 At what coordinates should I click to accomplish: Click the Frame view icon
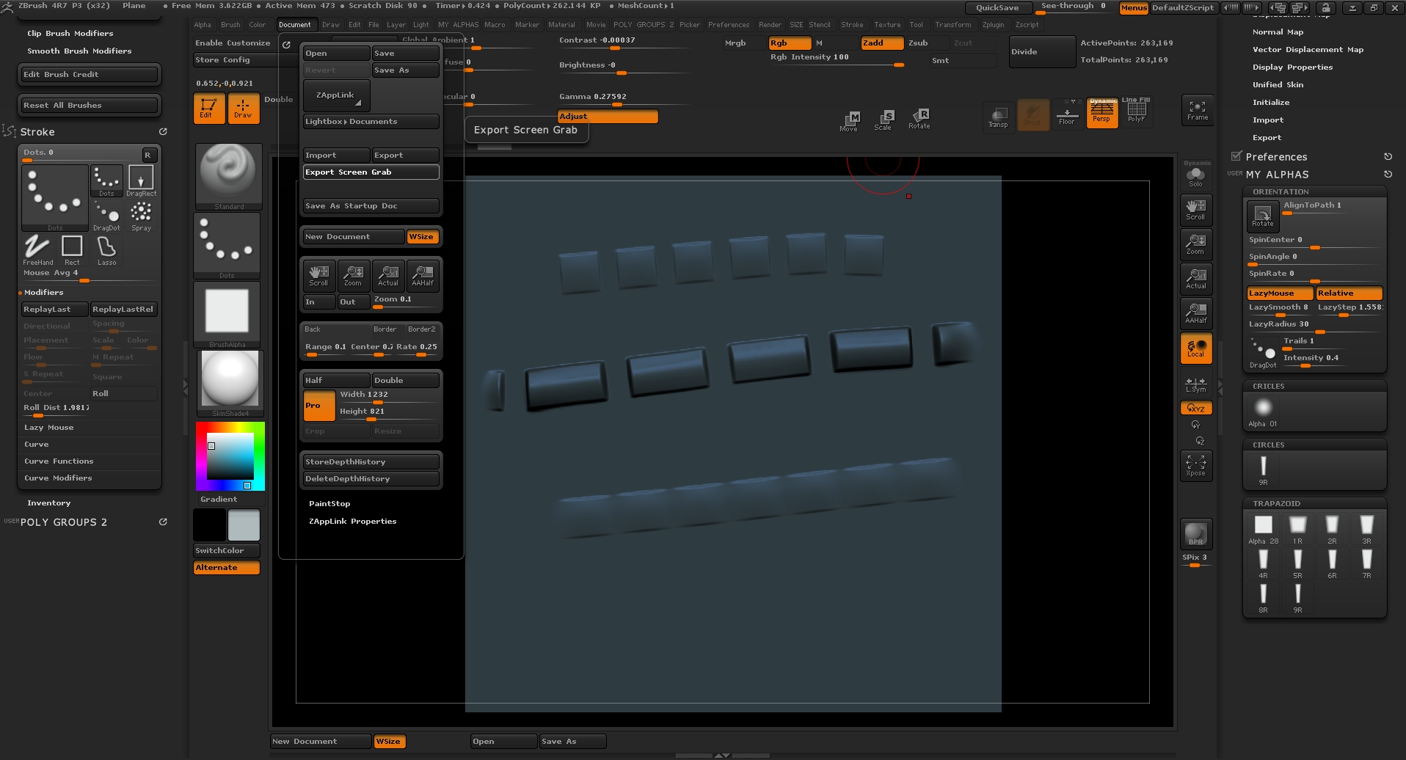tap(1197, 110)
